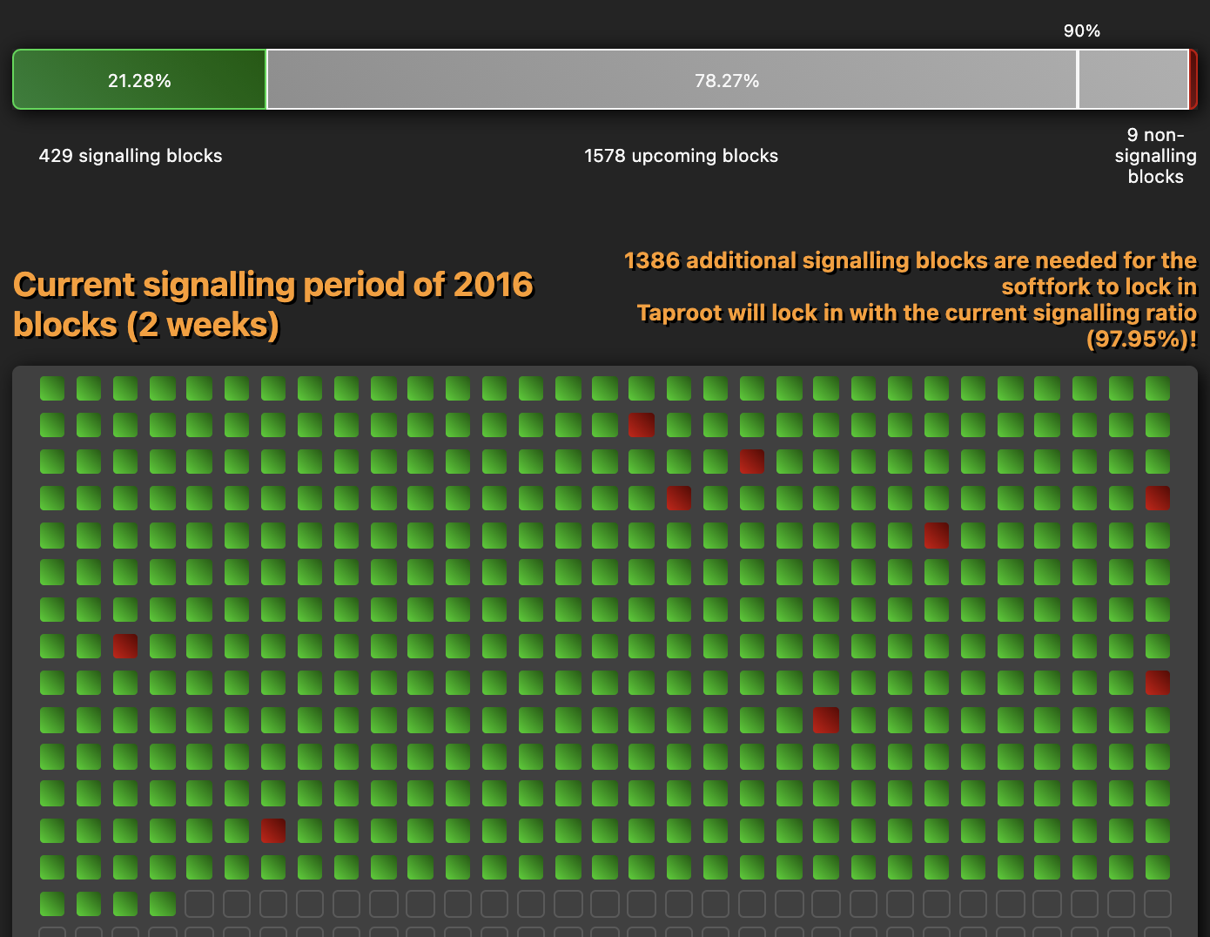Open the red block in the fifth grid row
The image size is (1210, 937).
[937, 536]
